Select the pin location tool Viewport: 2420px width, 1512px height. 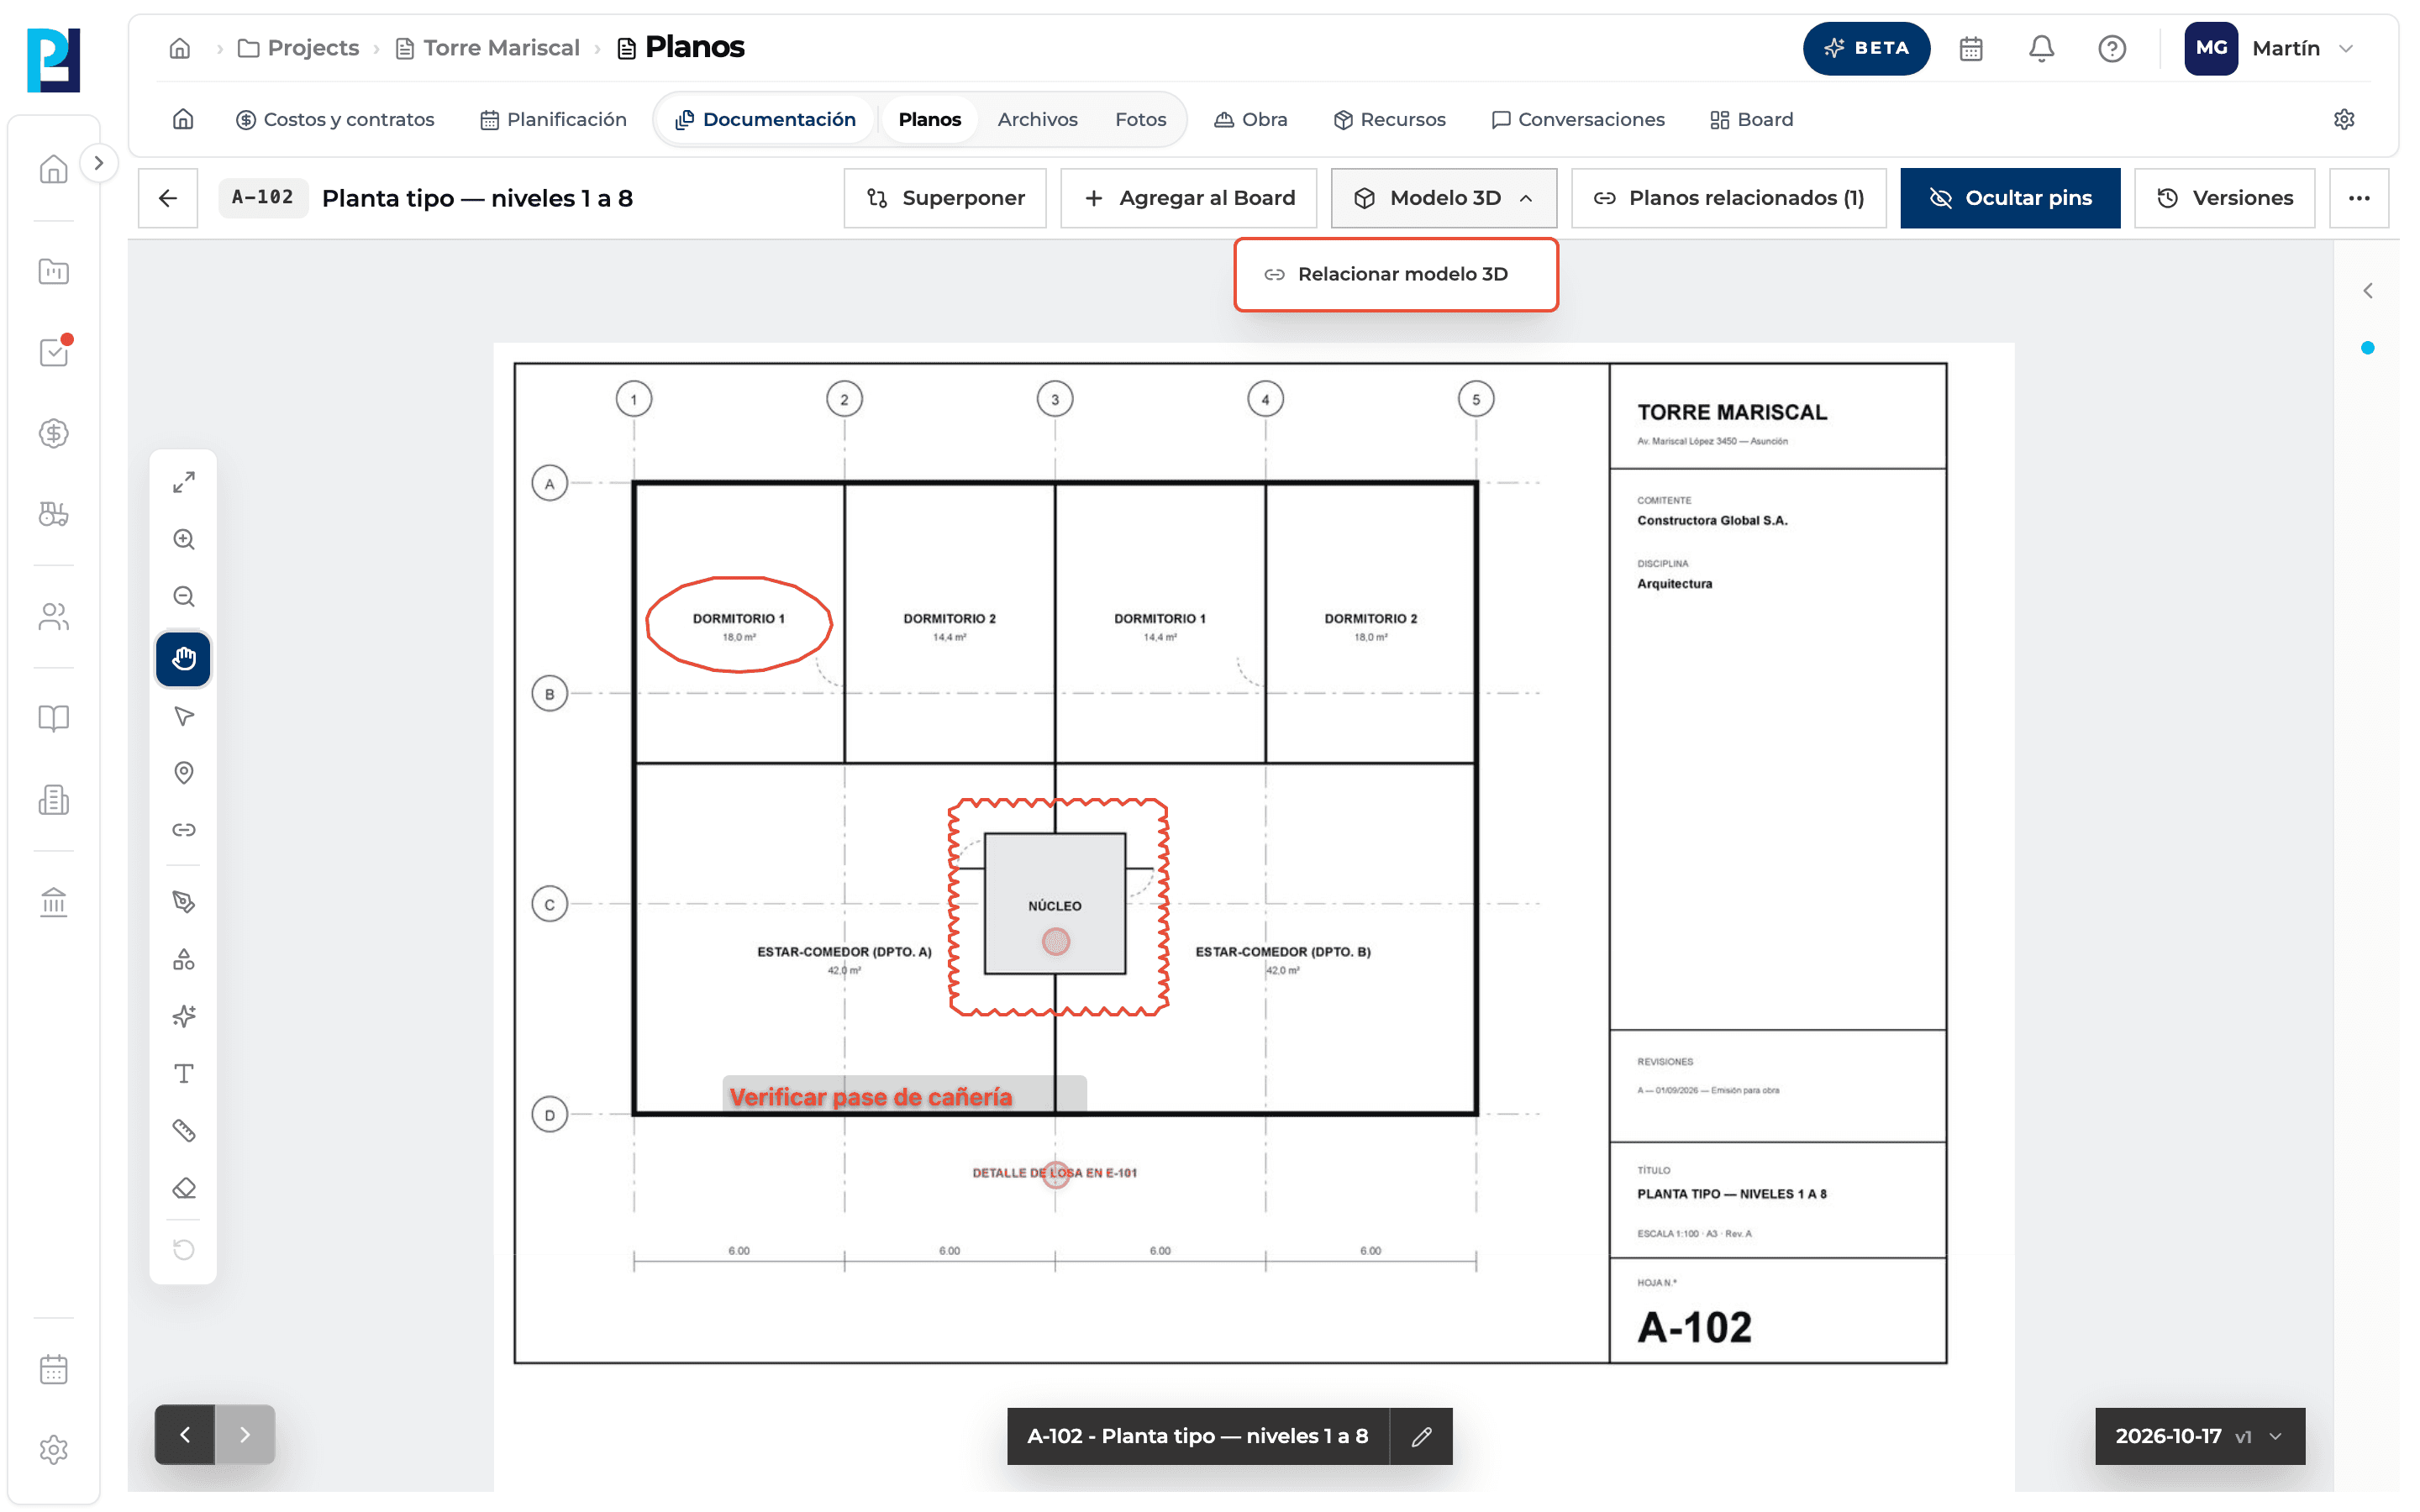click(183, 773)
